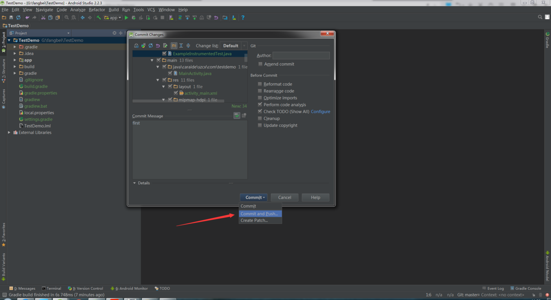Click the Project Structure toolbar icon
The image size is (551, 300).
pos(225,18)
